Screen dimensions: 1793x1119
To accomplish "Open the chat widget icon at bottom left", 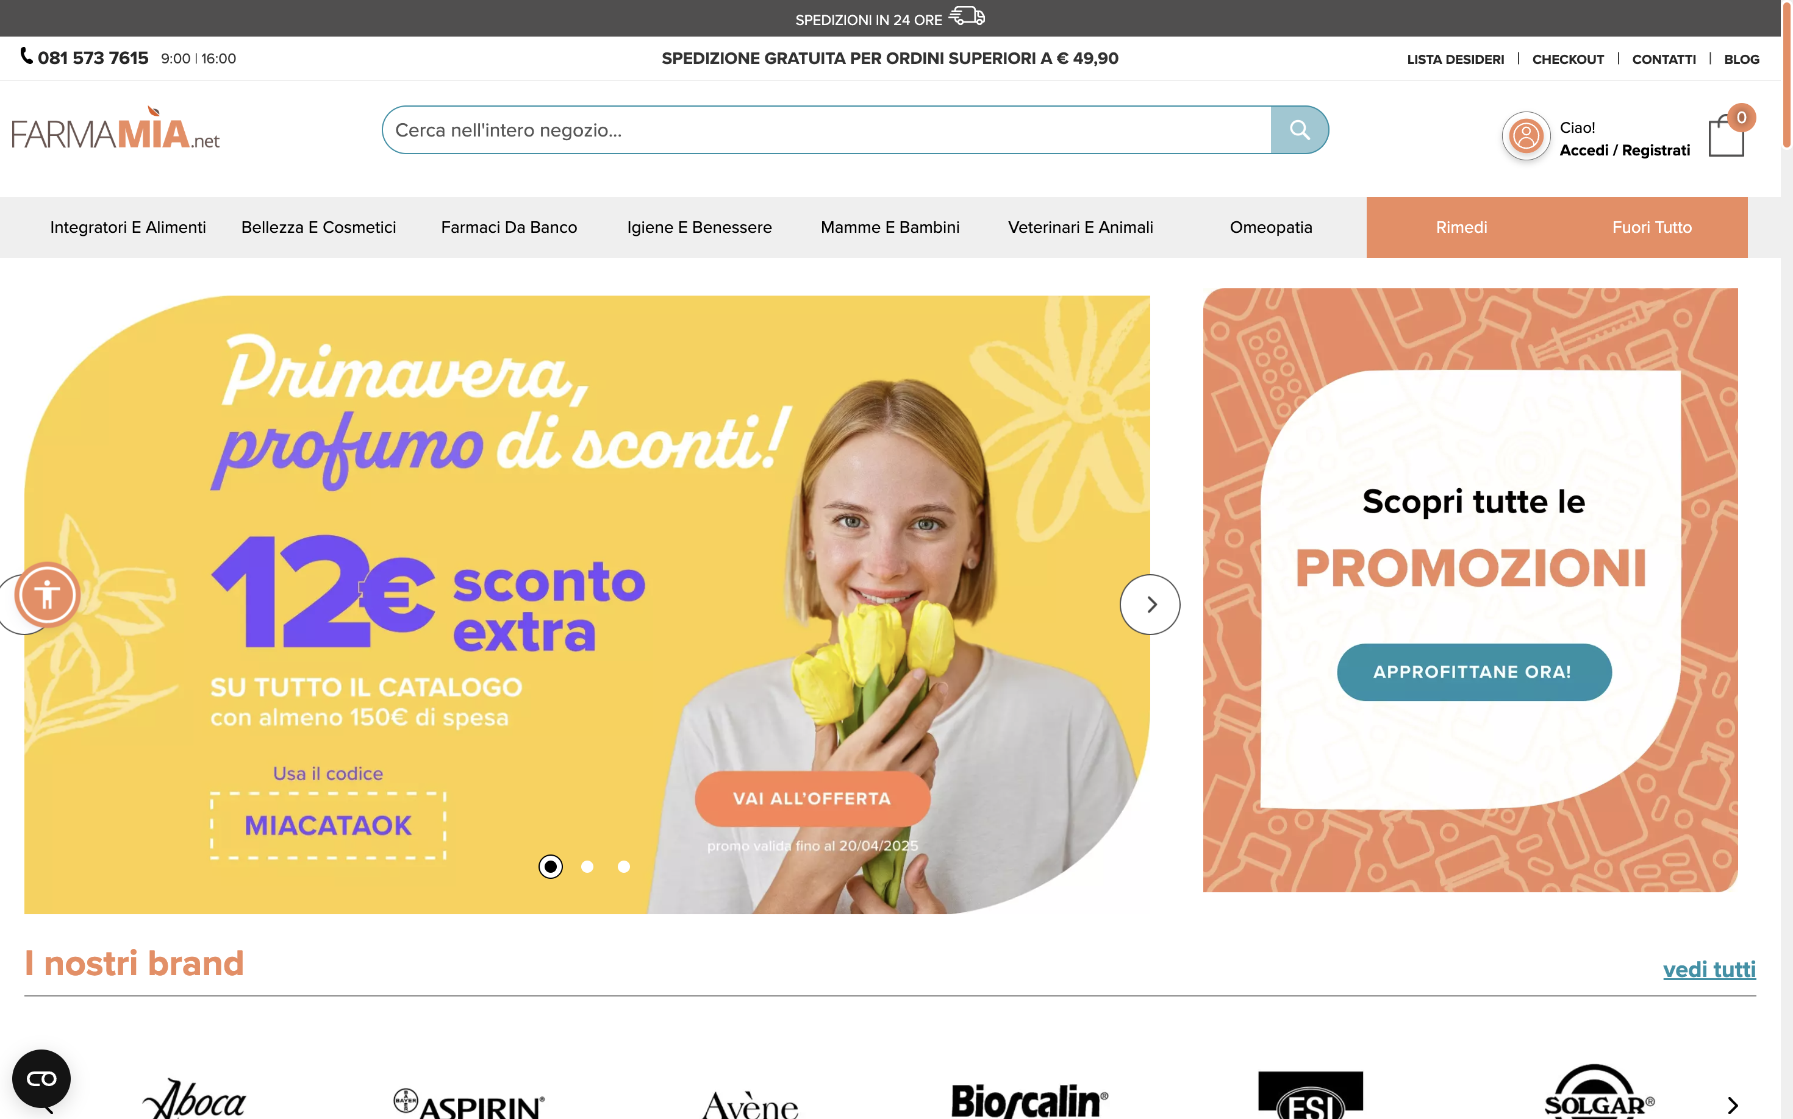I will tap(41, 1078).
